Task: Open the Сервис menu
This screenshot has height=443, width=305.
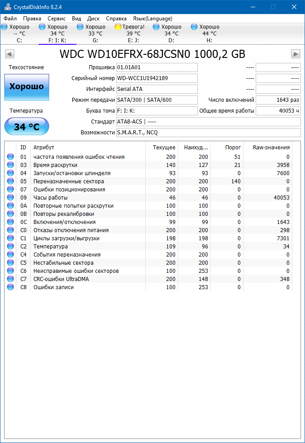Action: [57, 19]
